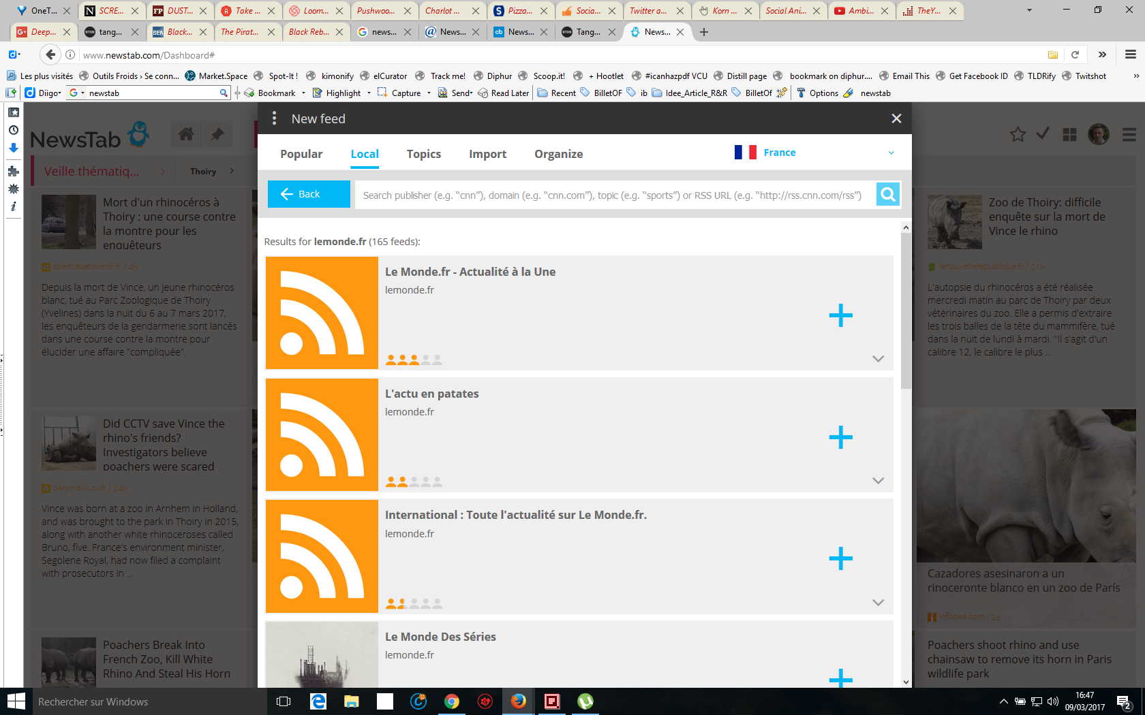Click the NewsTab checkmark icon
The width and height of the screenshot is (1145, 715).
1043,134
